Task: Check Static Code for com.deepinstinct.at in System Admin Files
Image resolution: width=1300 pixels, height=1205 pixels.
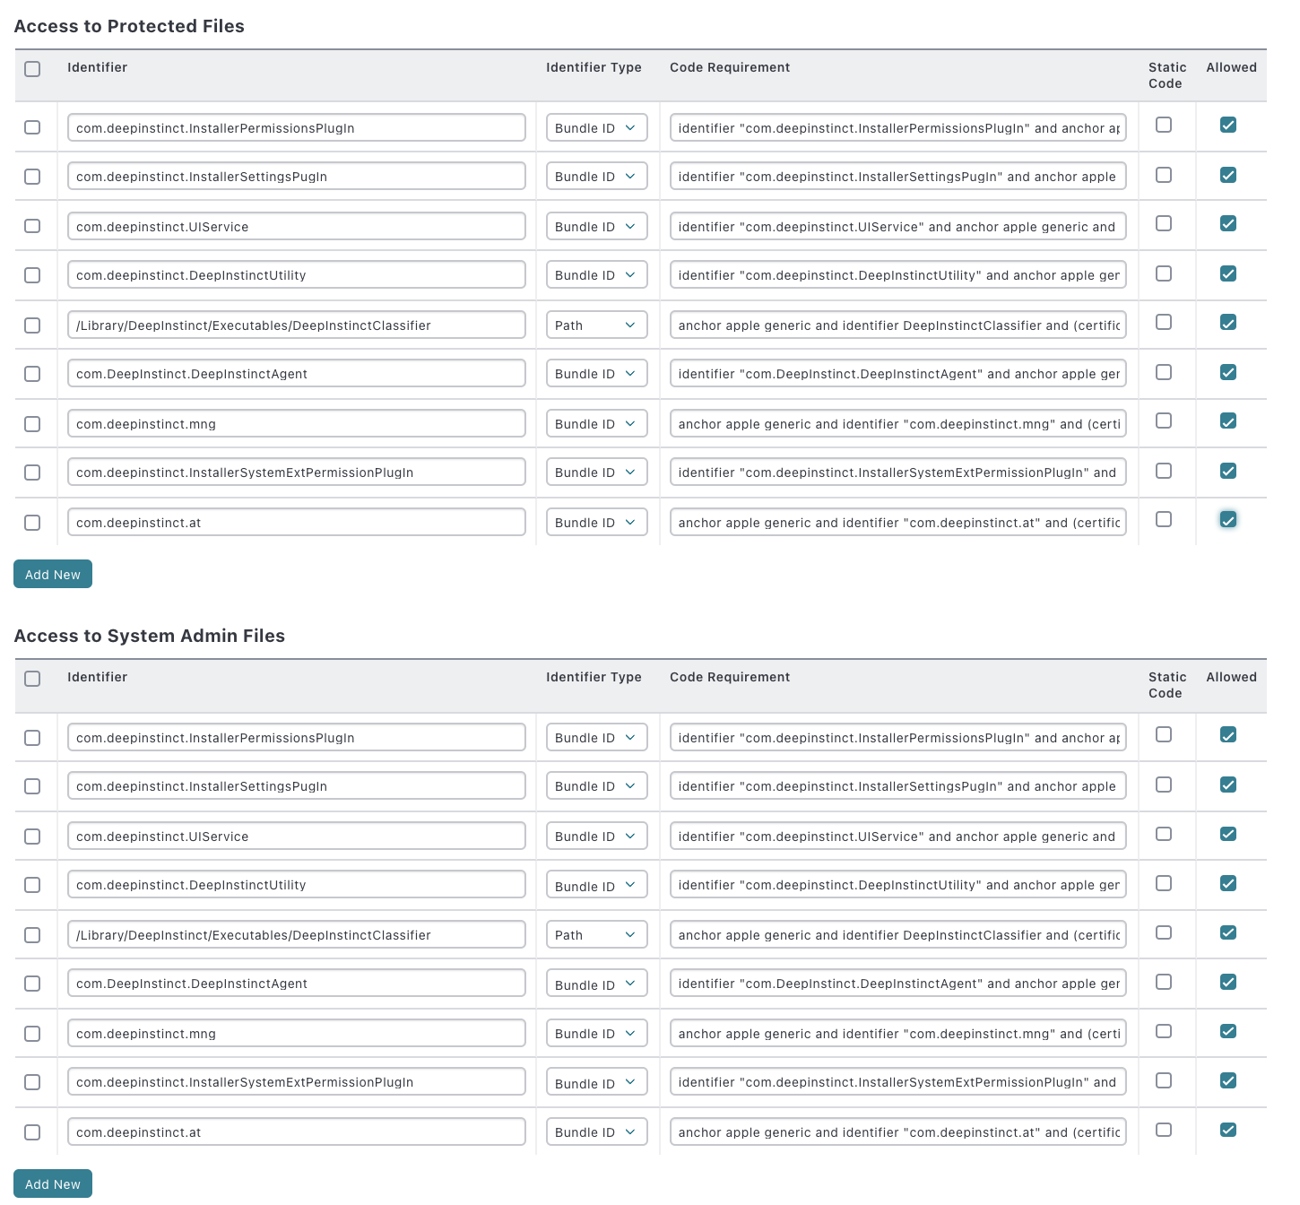Action: (x=1164, y=1130)
